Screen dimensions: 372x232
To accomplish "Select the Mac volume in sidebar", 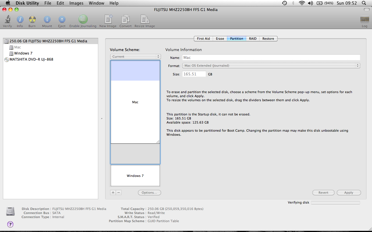I will point(17,47).
